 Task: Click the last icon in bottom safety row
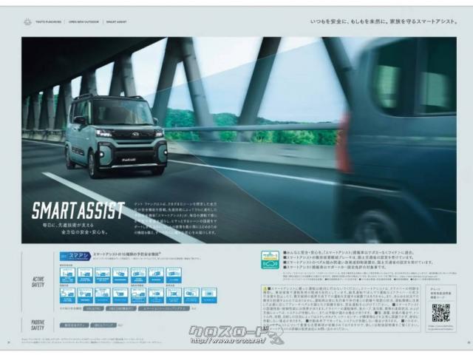click(x=209, y=294)
